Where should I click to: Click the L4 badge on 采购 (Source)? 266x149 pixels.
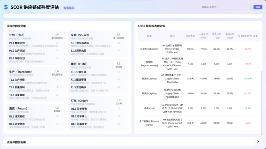coord(119,34)
